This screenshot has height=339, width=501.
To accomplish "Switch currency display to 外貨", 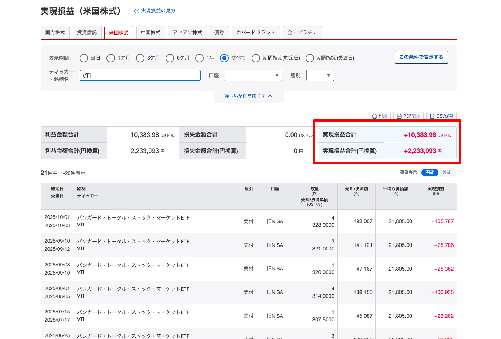I will pos(447,173).
